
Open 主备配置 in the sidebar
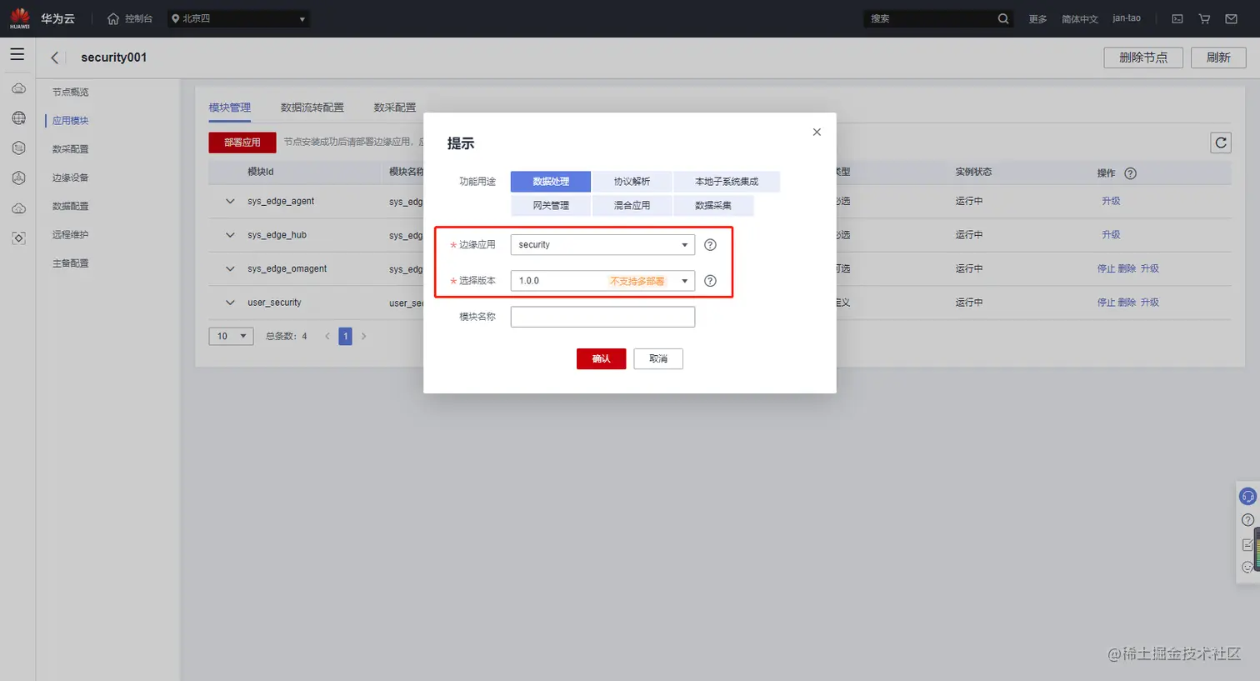pyautogui.click(x=70, y=263)
